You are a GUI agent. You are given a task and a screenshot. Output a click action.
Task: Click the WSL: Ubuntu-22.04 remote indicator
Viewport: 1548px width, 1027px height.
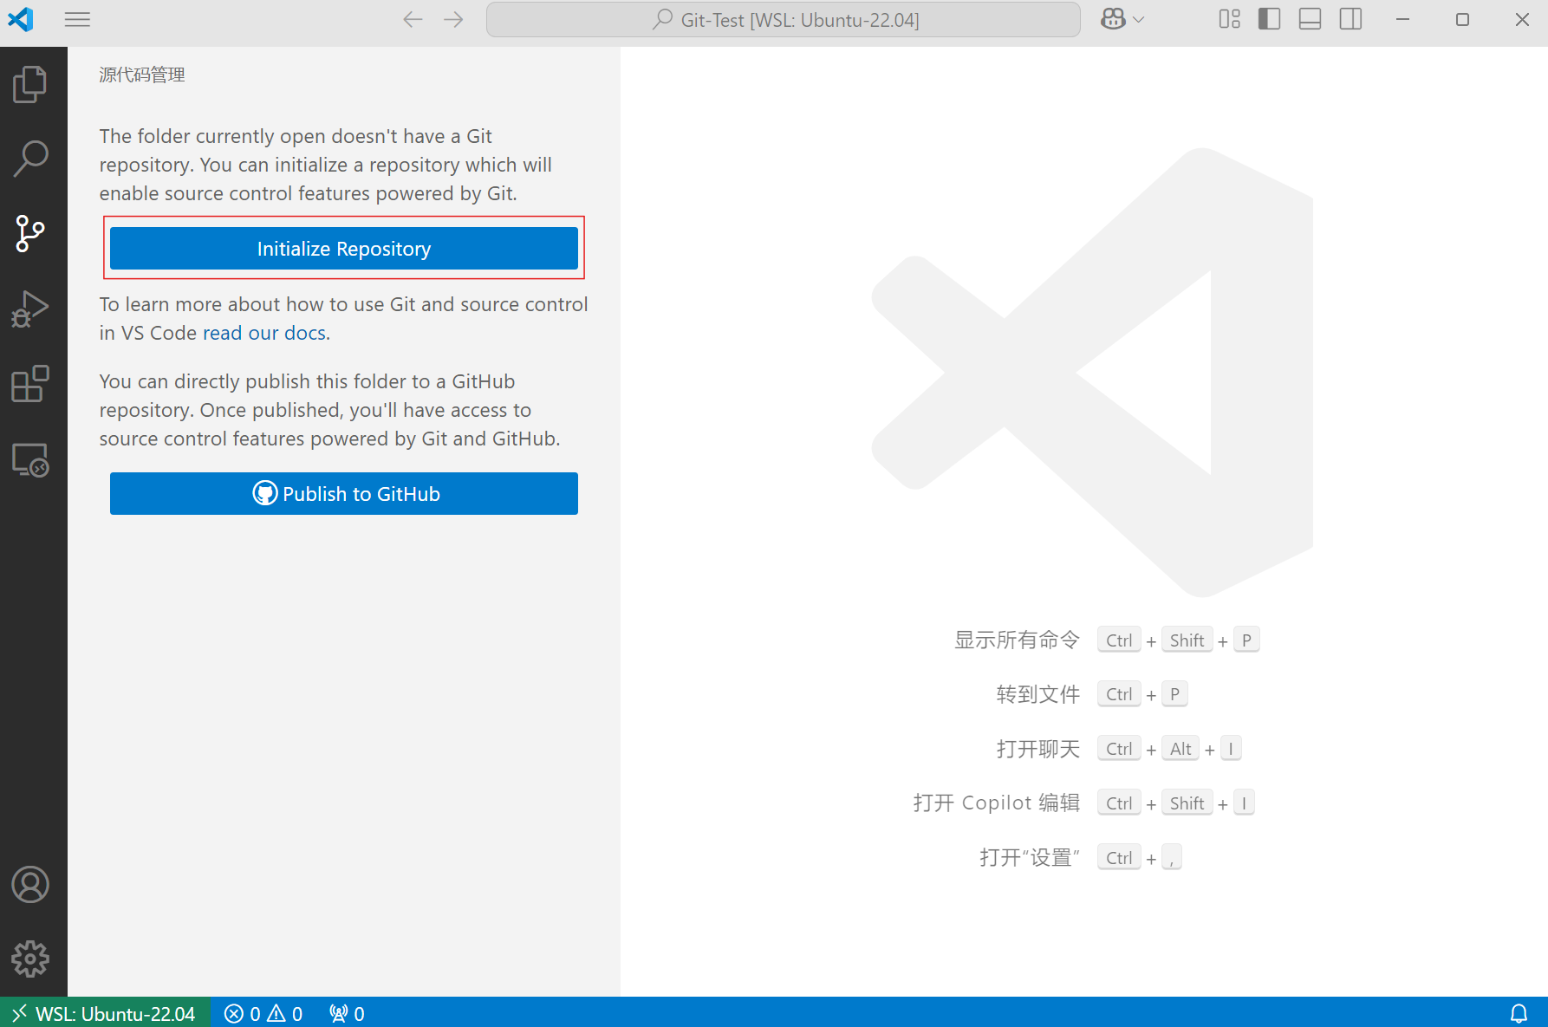tap(105, 1013)
